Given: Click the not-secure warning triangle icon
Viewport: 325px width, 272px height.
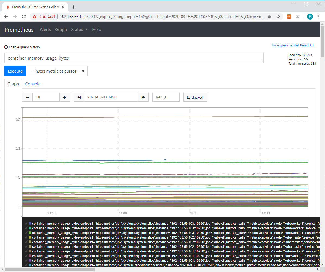Looking at the screenshot, I should pos(35,17).
